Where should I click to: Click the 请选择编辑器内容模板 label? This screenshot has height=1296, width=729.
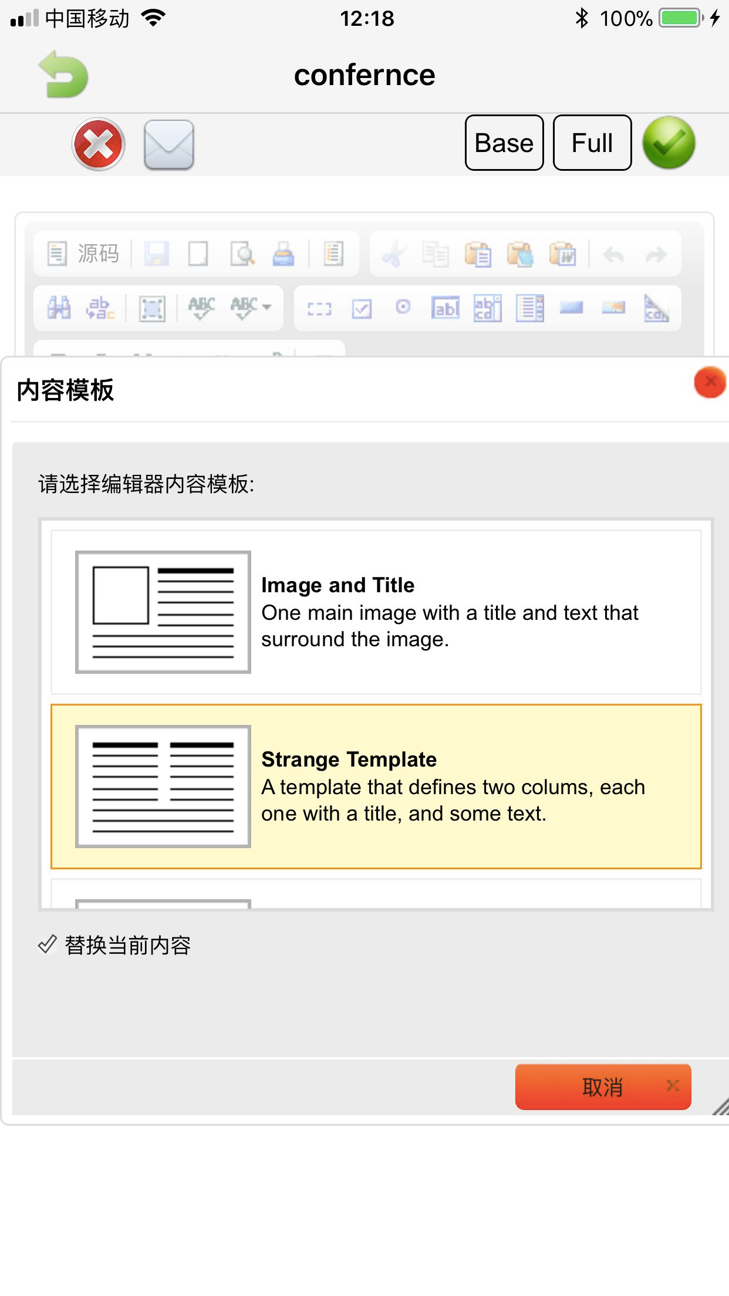(146, 484)
